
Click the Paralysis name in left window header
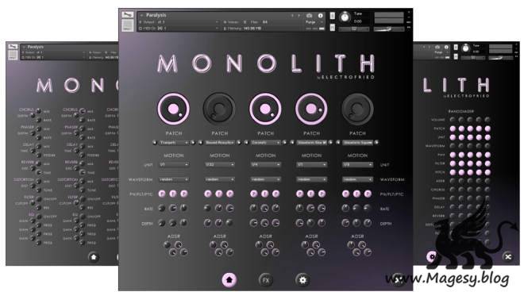click(x=36, y=47)
